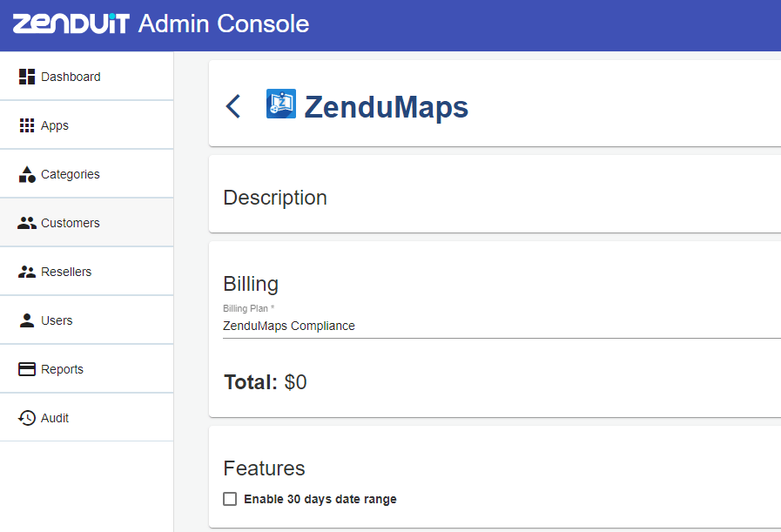Open the Audit menu item
The image size is (781, 532).
point(87,418)
